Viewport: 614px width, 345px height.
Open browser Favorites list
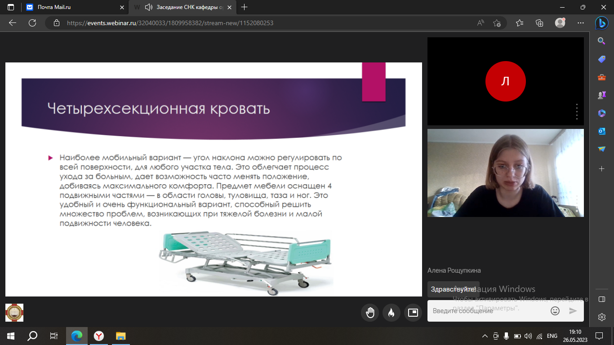coord(520,23)
